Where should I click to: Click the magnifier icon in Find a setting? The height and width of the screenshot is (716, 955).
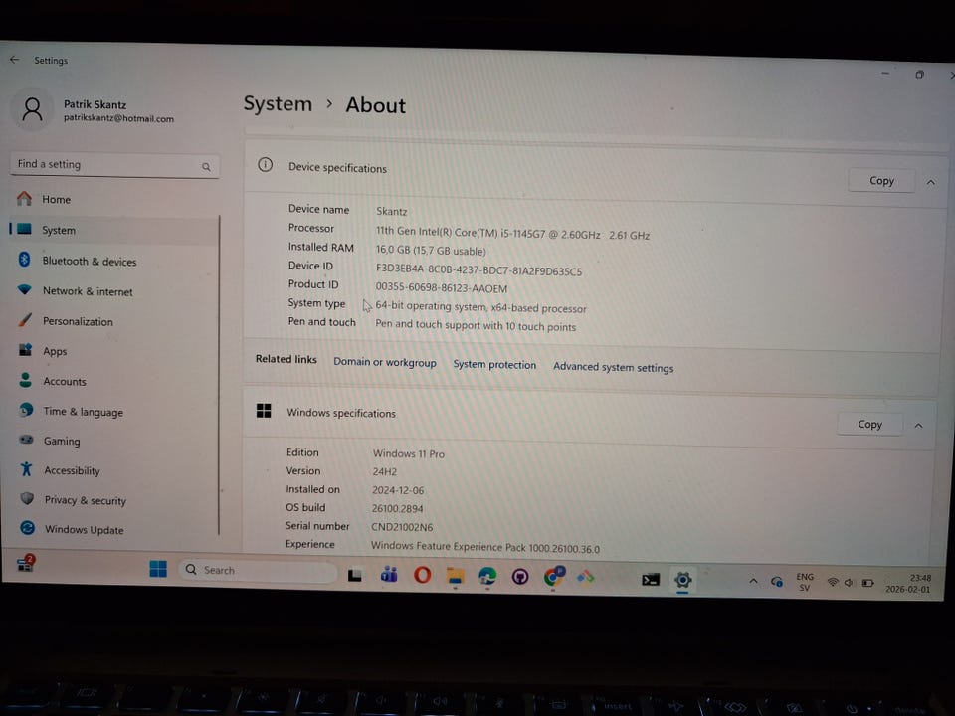tap(206, 167)
